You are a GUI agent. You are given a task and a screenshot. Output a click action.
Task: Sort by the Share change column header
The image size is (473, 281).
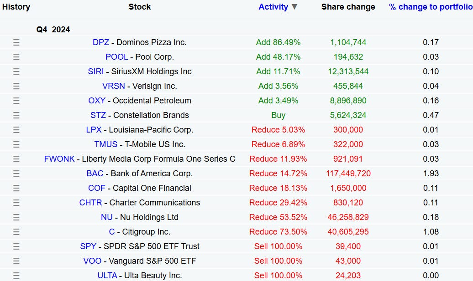(x=348, y=7)
